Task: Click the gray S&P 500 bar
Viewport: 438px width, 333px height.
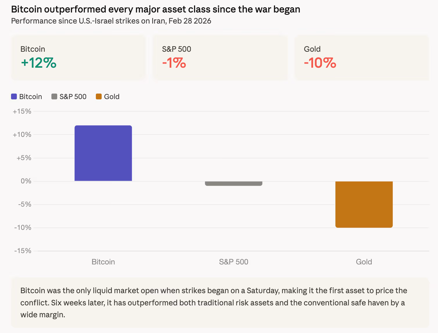Action: 234,183
